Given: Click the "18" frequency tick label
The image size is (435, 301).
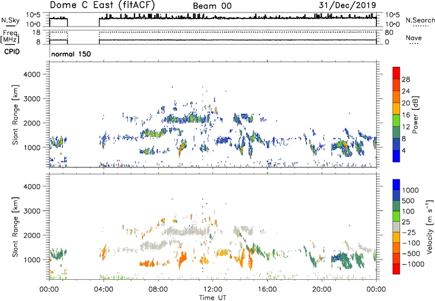Looking at the screenshot, I should 36,33.
